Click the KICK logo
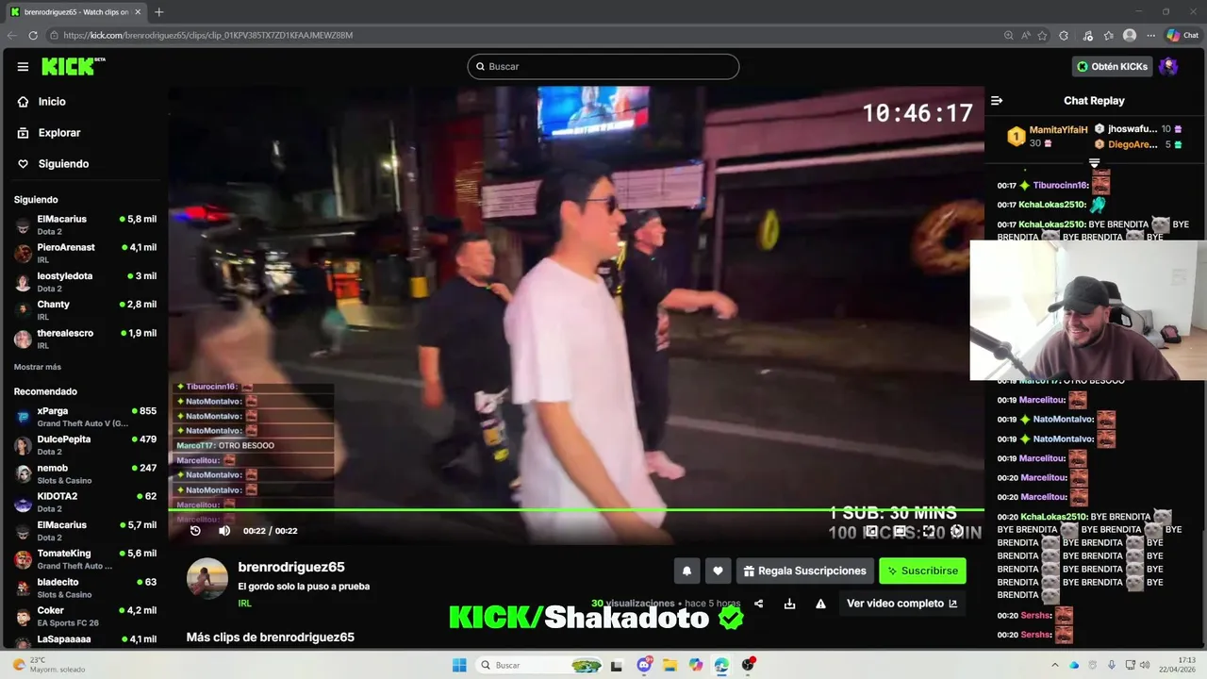Viewport: 1207px width, 679px height. click(x=73, y=66)
